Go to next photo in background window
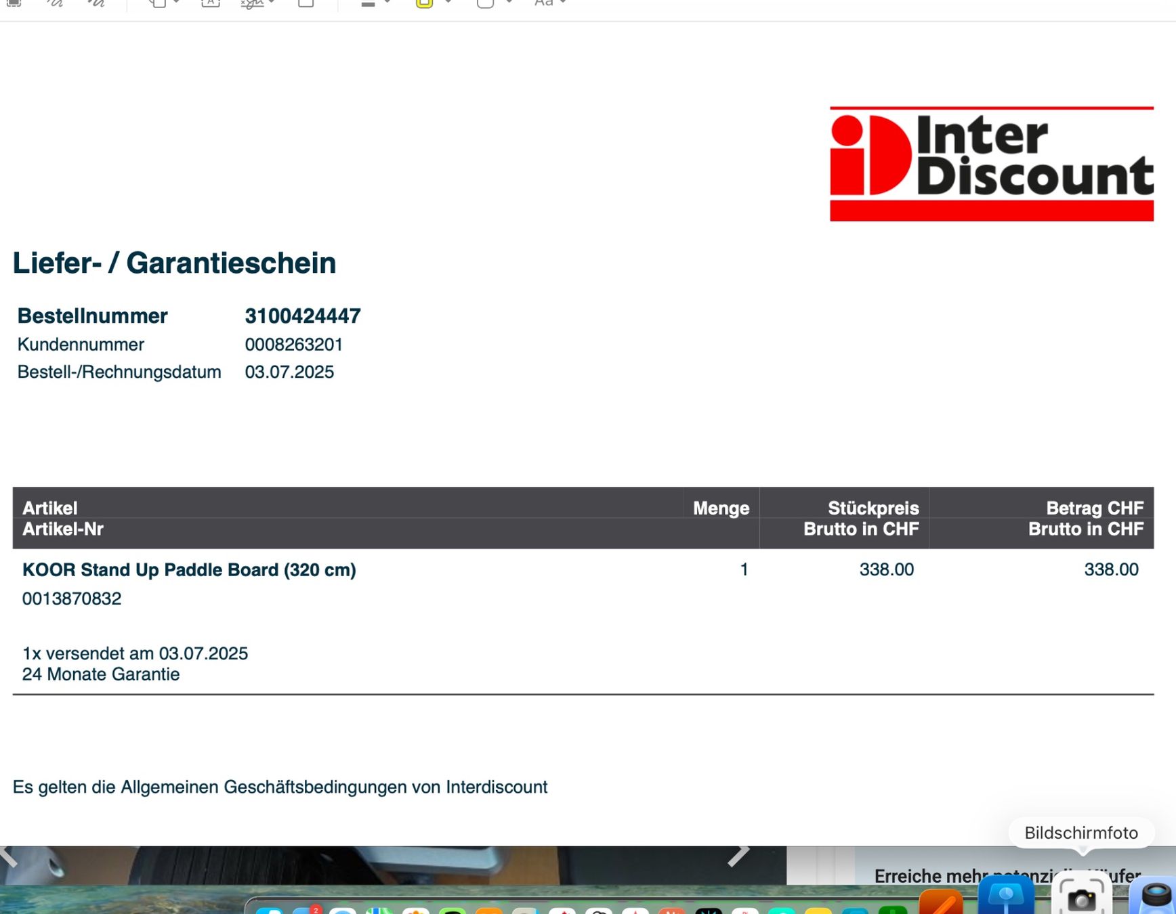This screenshot has height=914, width=1176. (738, 856)
